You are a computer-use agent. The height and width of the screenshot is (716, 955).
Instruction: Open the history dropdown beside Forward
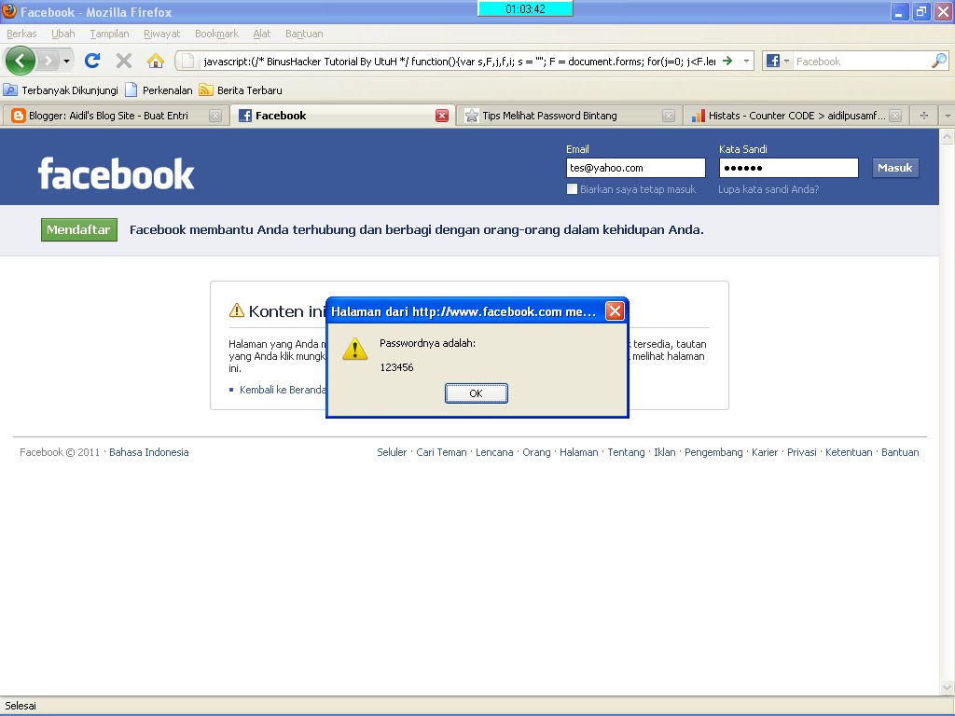(66, 61)
